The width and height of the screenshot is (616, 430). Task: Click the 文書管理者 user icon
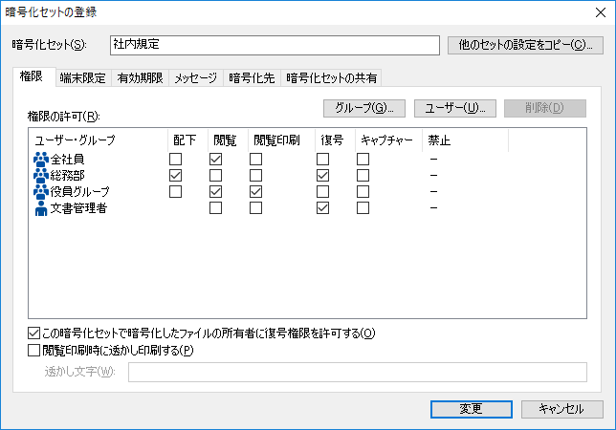pyautogui.click(x=41, y=208)
